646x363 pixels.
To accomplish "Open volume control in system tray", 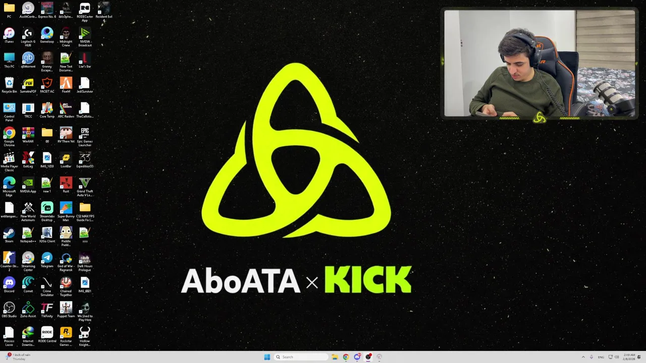I will [x=617, y=357].
